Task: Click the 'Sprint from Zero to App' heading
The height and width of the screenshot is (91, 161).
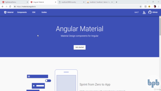Action: (x=95, y=84)
